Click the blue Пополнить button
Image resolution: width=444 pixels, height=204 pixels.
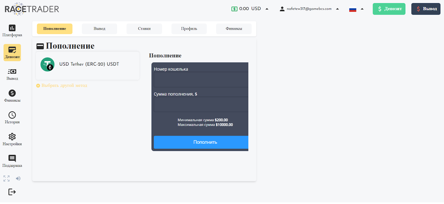pos(201,142)
